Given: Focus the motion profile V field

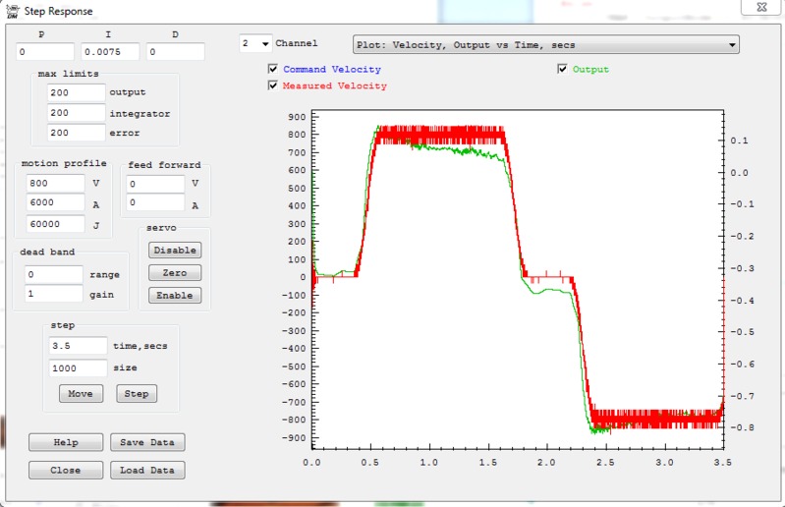Looking at the screenshot, I should coord(56,183).
